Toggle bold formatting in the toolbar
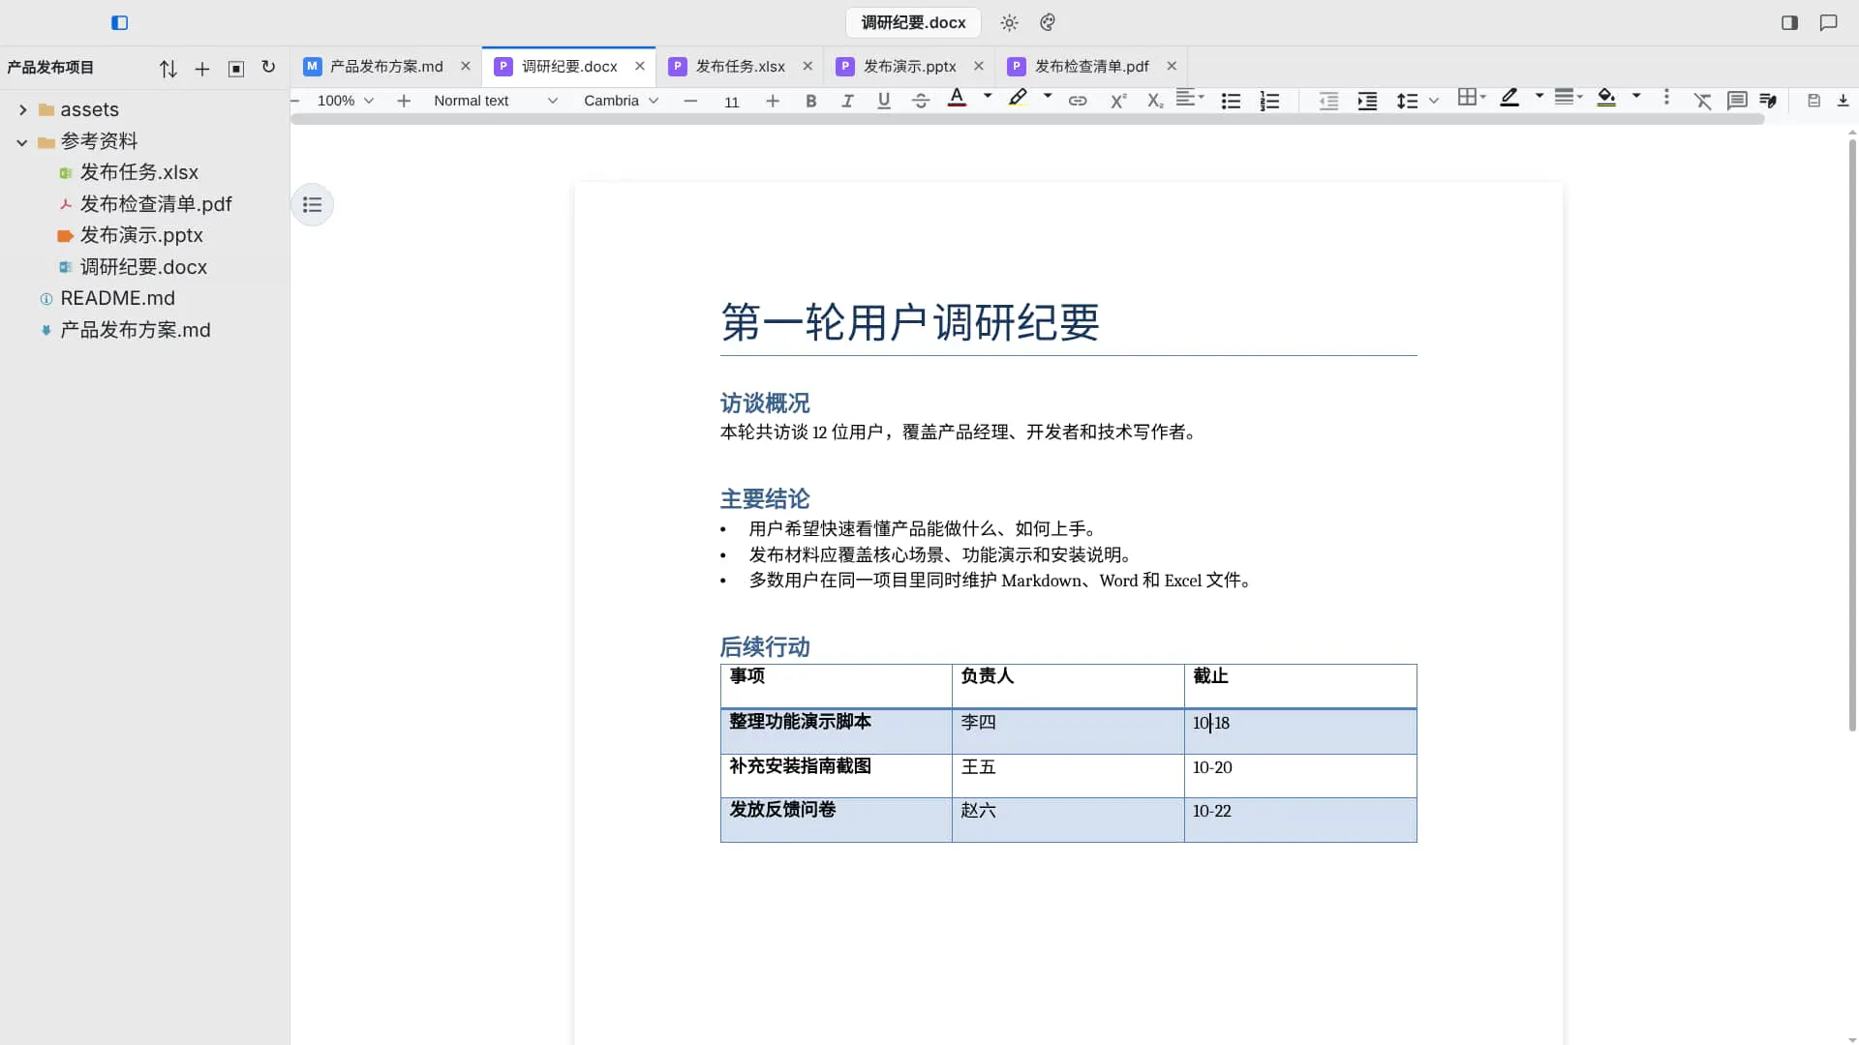This screenshot has height=1045, width=1859. click(x=811, y=101)
